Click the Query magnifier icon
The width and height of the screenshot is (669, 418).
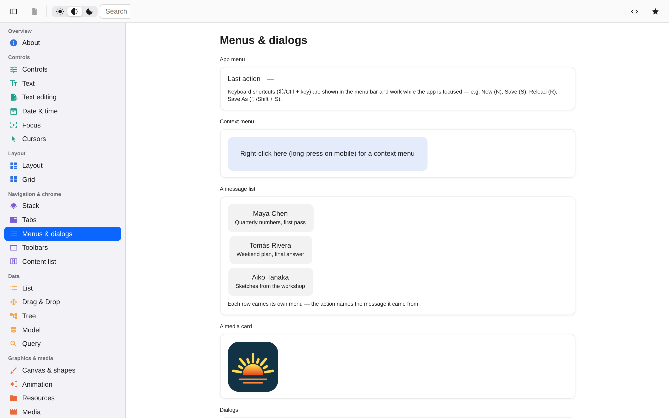(x=14, y=344)
